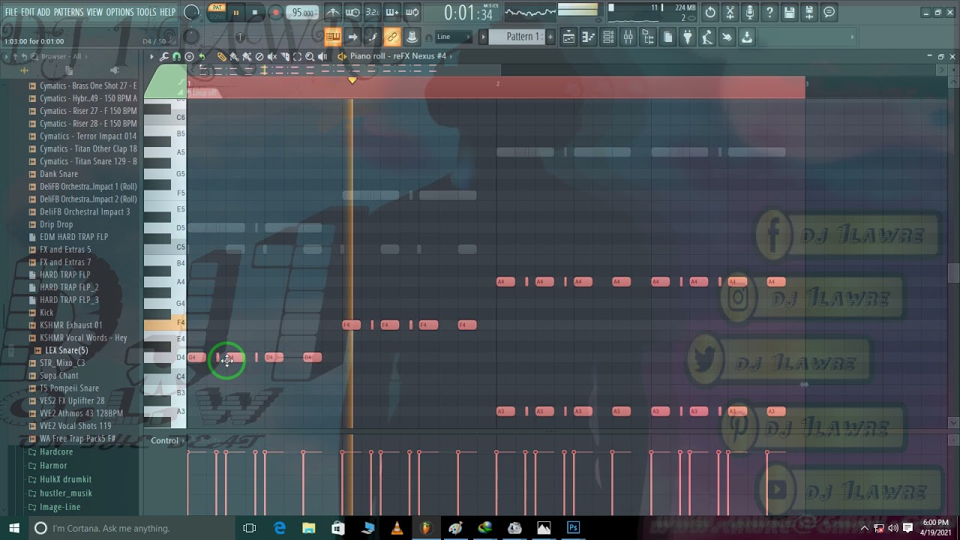
Task: Open the FILE menu
Action: [x=11, y=12]
